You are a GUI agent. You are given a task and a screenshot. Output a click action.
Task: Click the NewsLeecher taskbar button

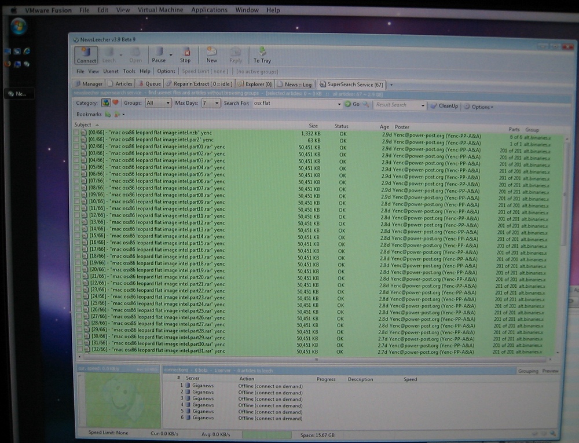(20, 94)
